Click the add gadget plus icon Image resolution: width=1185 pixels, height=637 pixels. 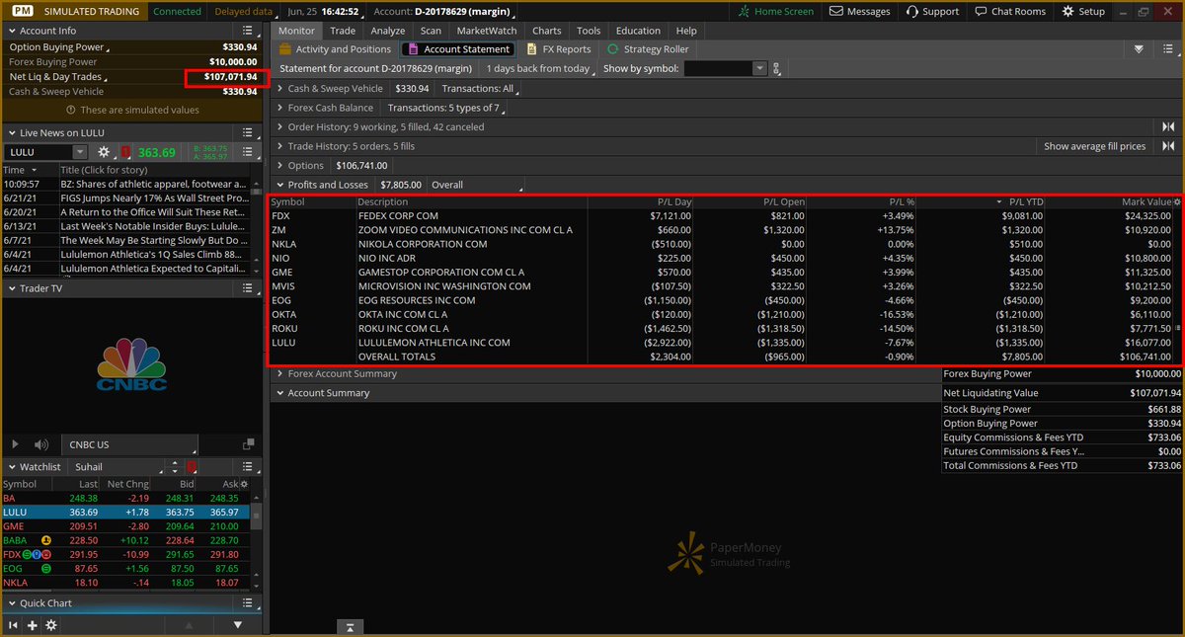pos(32,625)
